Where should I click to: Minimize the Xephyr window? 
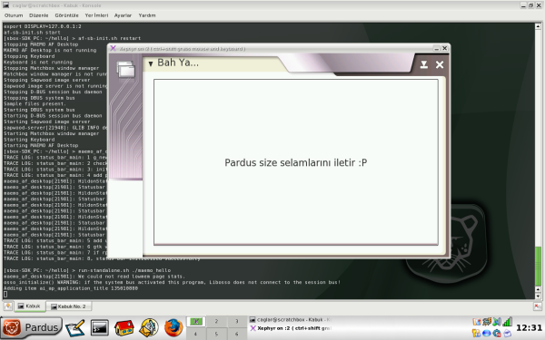pyautogui.click(x=437, y=49)
